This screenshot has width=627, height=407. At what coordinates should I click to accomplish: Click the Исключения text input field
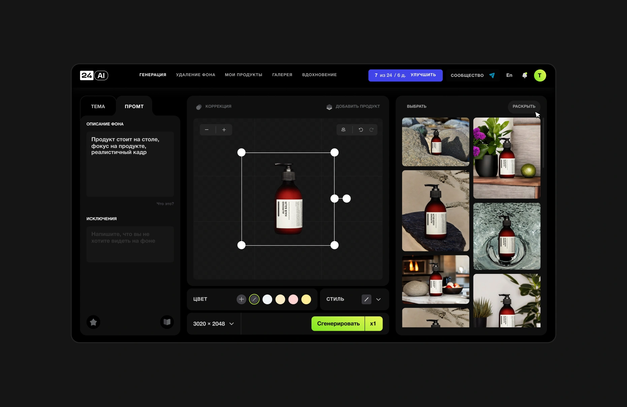[130, 244]
